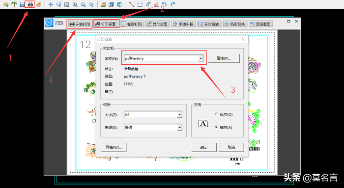The image size is (344, 188).
Task: Click the 'FPP7:' location text
Action: (128, 84)
